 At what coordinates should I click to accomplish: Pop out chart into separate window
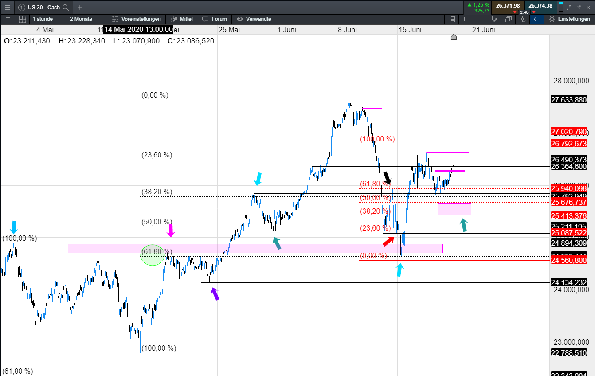pyautogui.click(x=579, y=8)
